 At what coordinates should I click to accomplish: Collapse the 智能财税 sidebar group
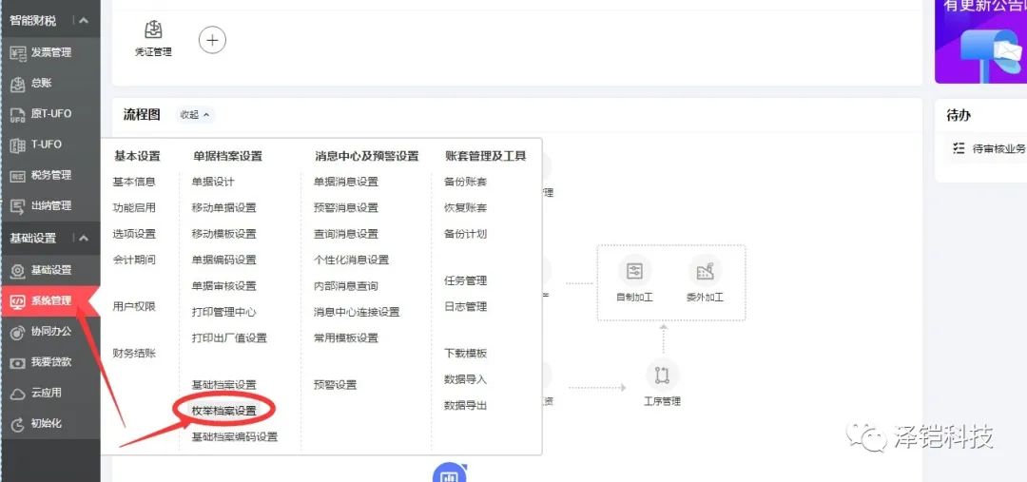[84, 20]
